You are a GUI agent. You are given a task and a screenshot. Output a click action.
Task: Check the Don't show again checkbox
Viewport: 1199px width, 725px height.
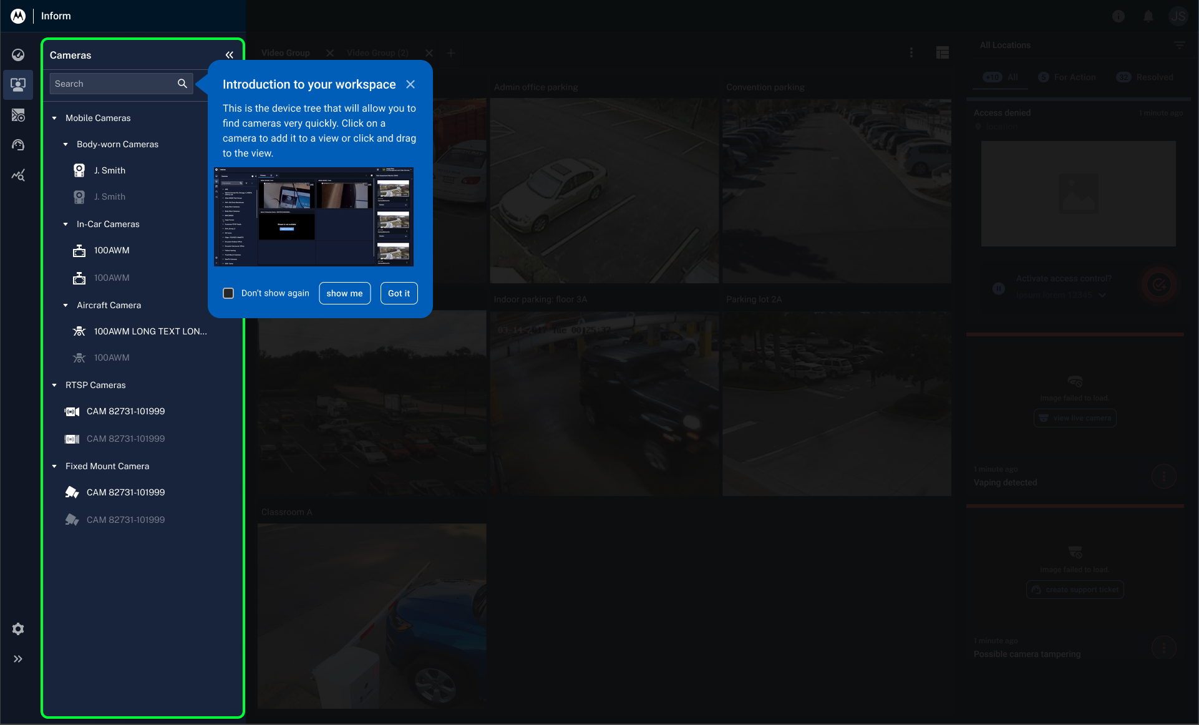228,293
